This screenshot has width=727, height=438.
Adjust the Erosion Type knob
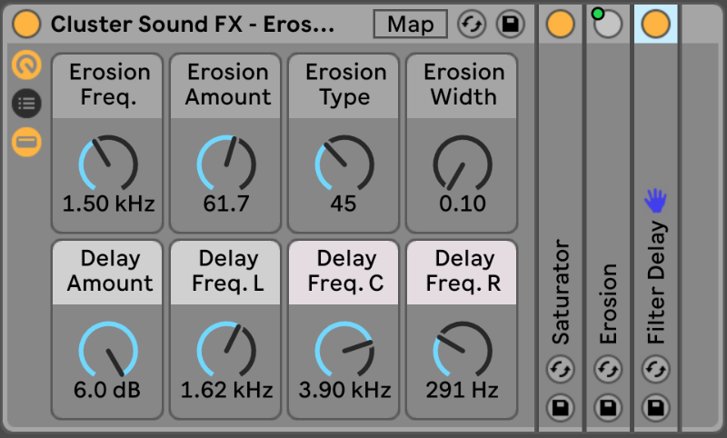click(x=344, y=164)
